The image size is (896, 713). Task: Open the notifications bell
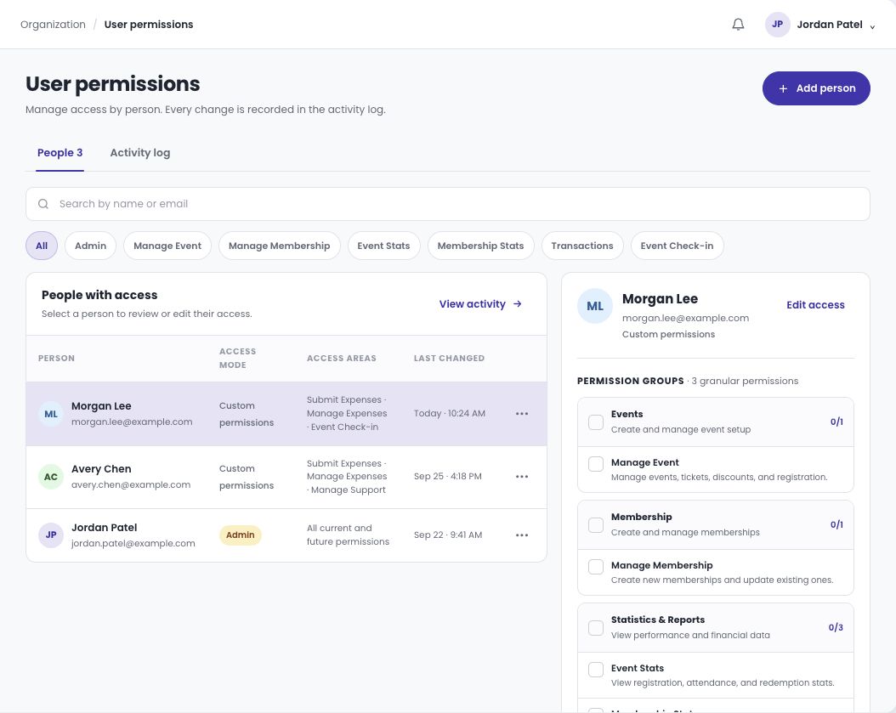coord(738,25)
